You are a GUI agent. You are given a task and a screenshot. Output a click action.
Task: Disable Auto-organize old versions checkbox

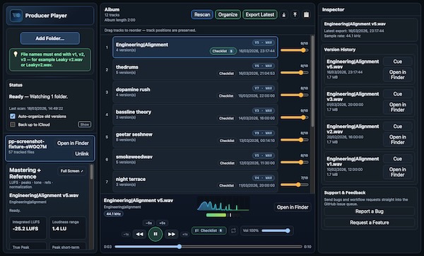pos(13,117)
